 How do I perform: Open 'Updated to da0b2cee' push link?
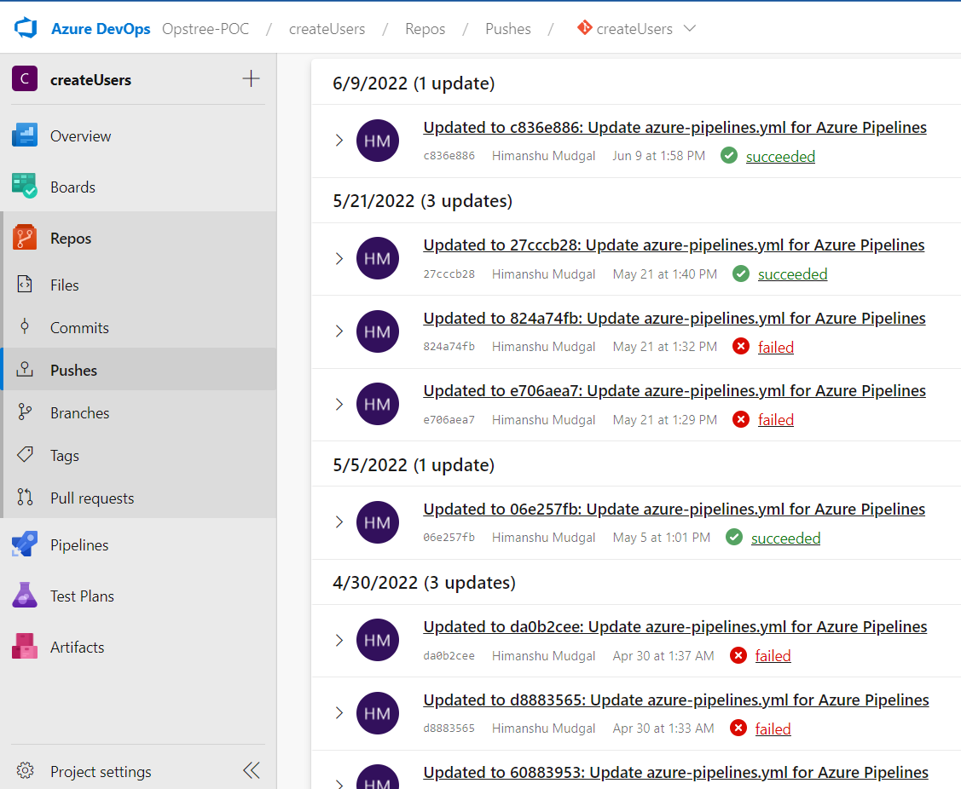[x=674, y=626]
